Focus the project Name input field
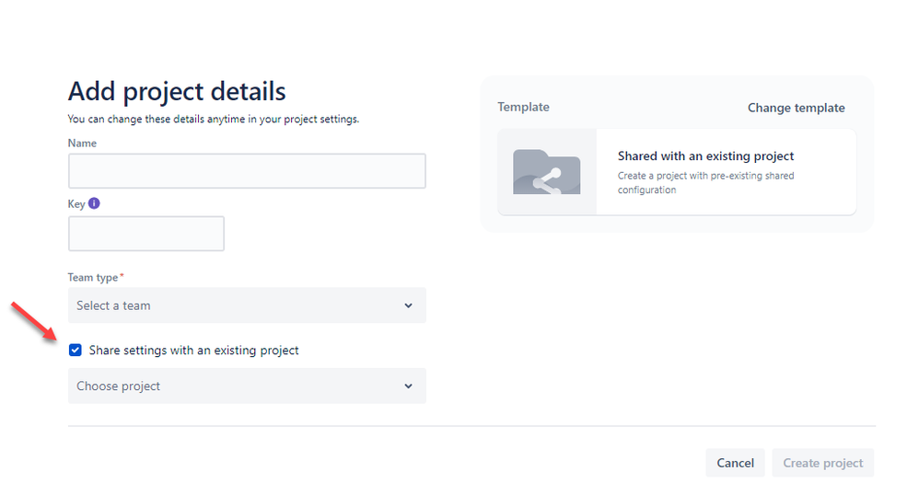 (x=247, y=171)
